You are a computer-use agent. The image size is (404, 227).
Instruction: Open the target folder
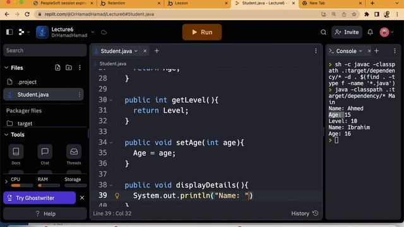click(44, 124)
